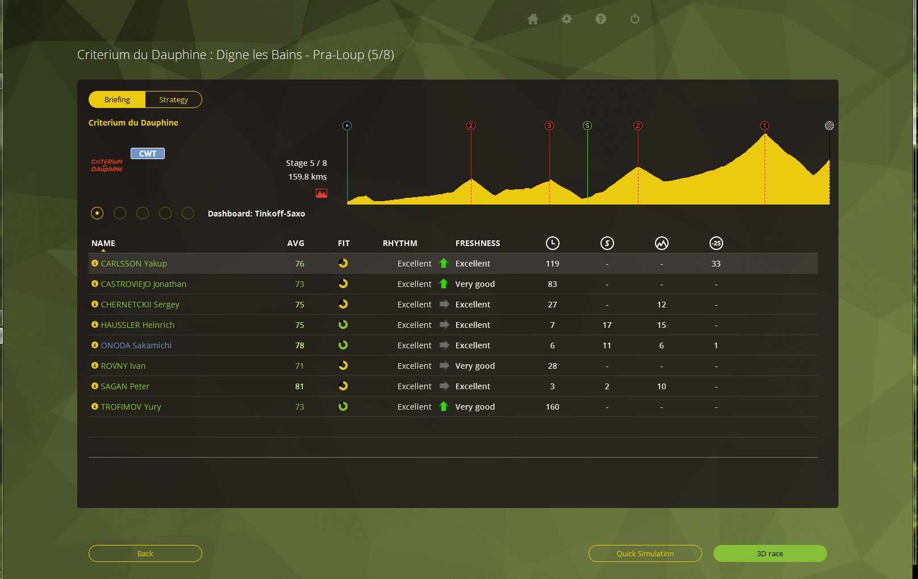
Task: Click CASTROVIEJO Jonathan's 'Very good' freshness
Action: pyautogui.click(x=475, y=284)
